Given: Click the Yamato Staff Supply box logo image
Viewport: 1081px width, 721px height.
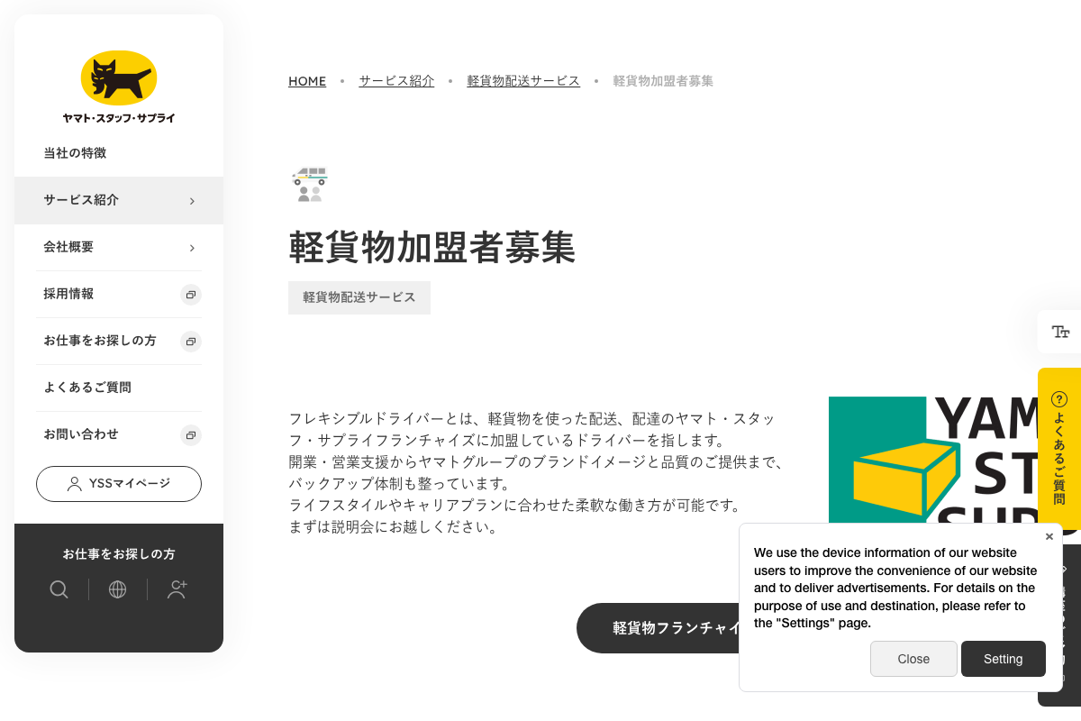Looking at the screenshot, I should tap(933, 461).
